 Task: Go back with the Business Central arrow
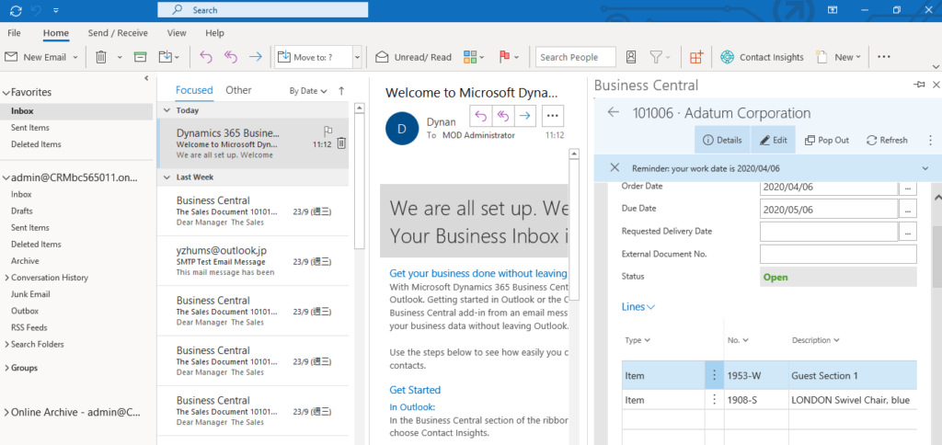[614, 113]
